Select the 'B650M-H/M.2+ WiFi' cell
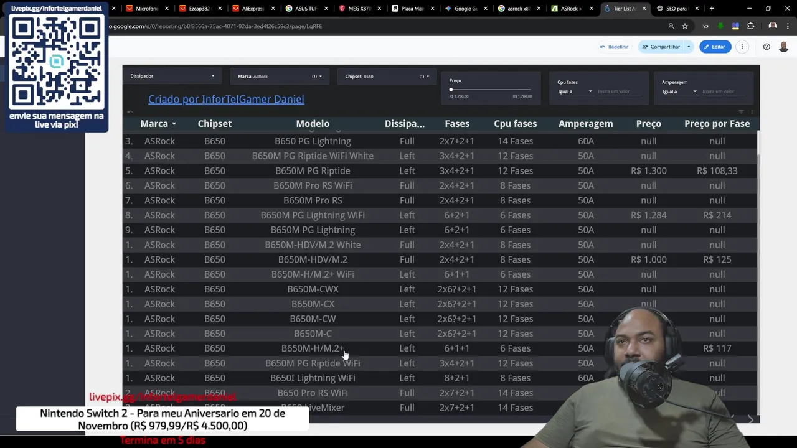 click(313, 274)
